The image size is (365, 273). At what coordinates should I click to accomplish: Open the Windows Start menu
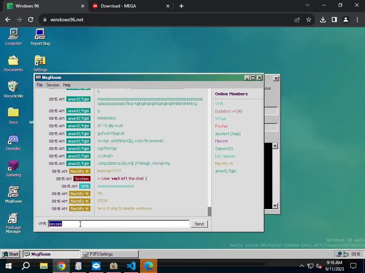click(x=9, y=266)
